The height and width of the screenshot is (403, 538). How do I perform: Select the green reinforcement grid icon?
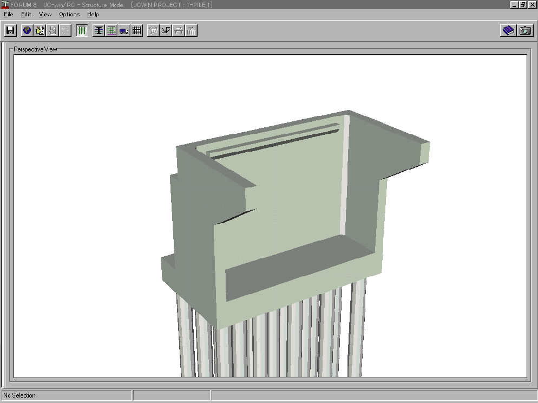111,30
